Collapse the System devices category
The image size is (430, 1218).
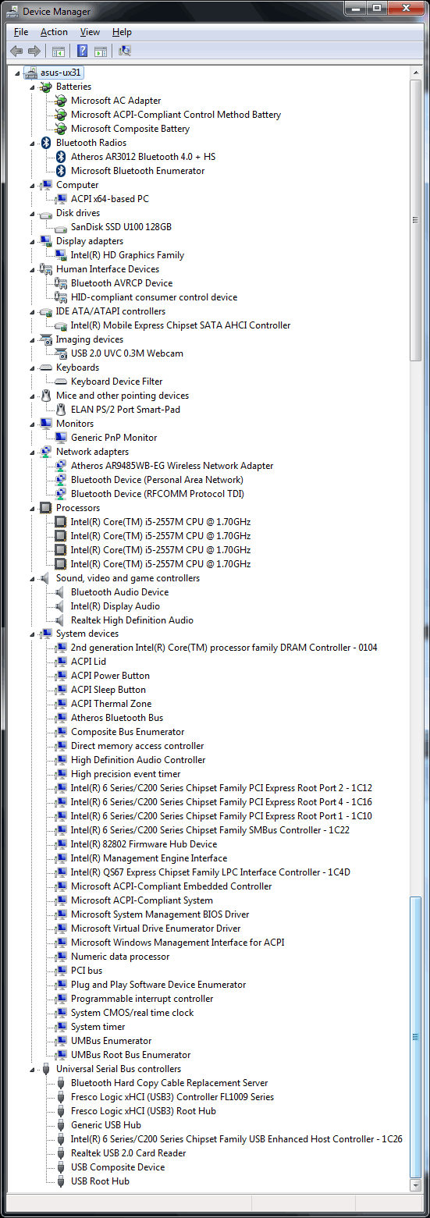[x=33, y=634]
